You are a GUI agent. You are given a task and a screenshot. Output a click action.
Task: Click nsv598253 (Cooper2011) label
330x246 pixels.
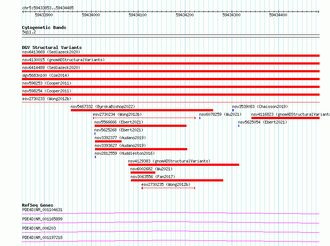coord(47,83)
